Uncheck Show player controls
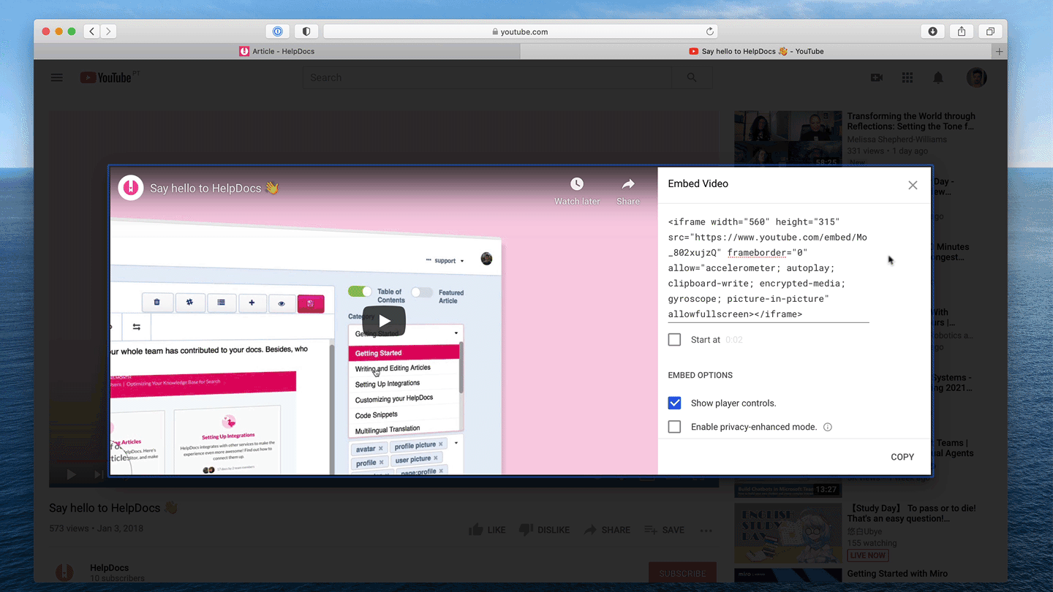 [x=674, y=403]
